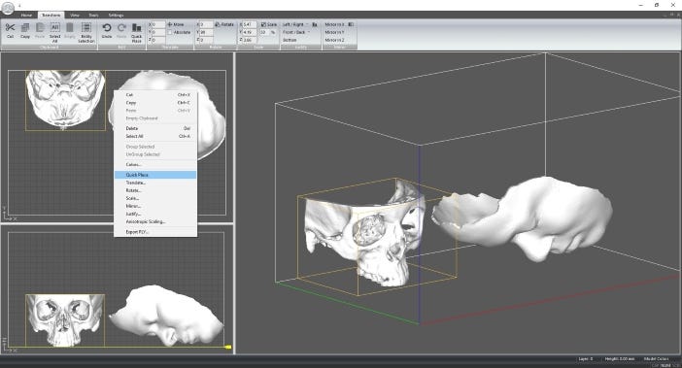
Task: Toggle the Scale checkbox
Action: click(263, 25)
